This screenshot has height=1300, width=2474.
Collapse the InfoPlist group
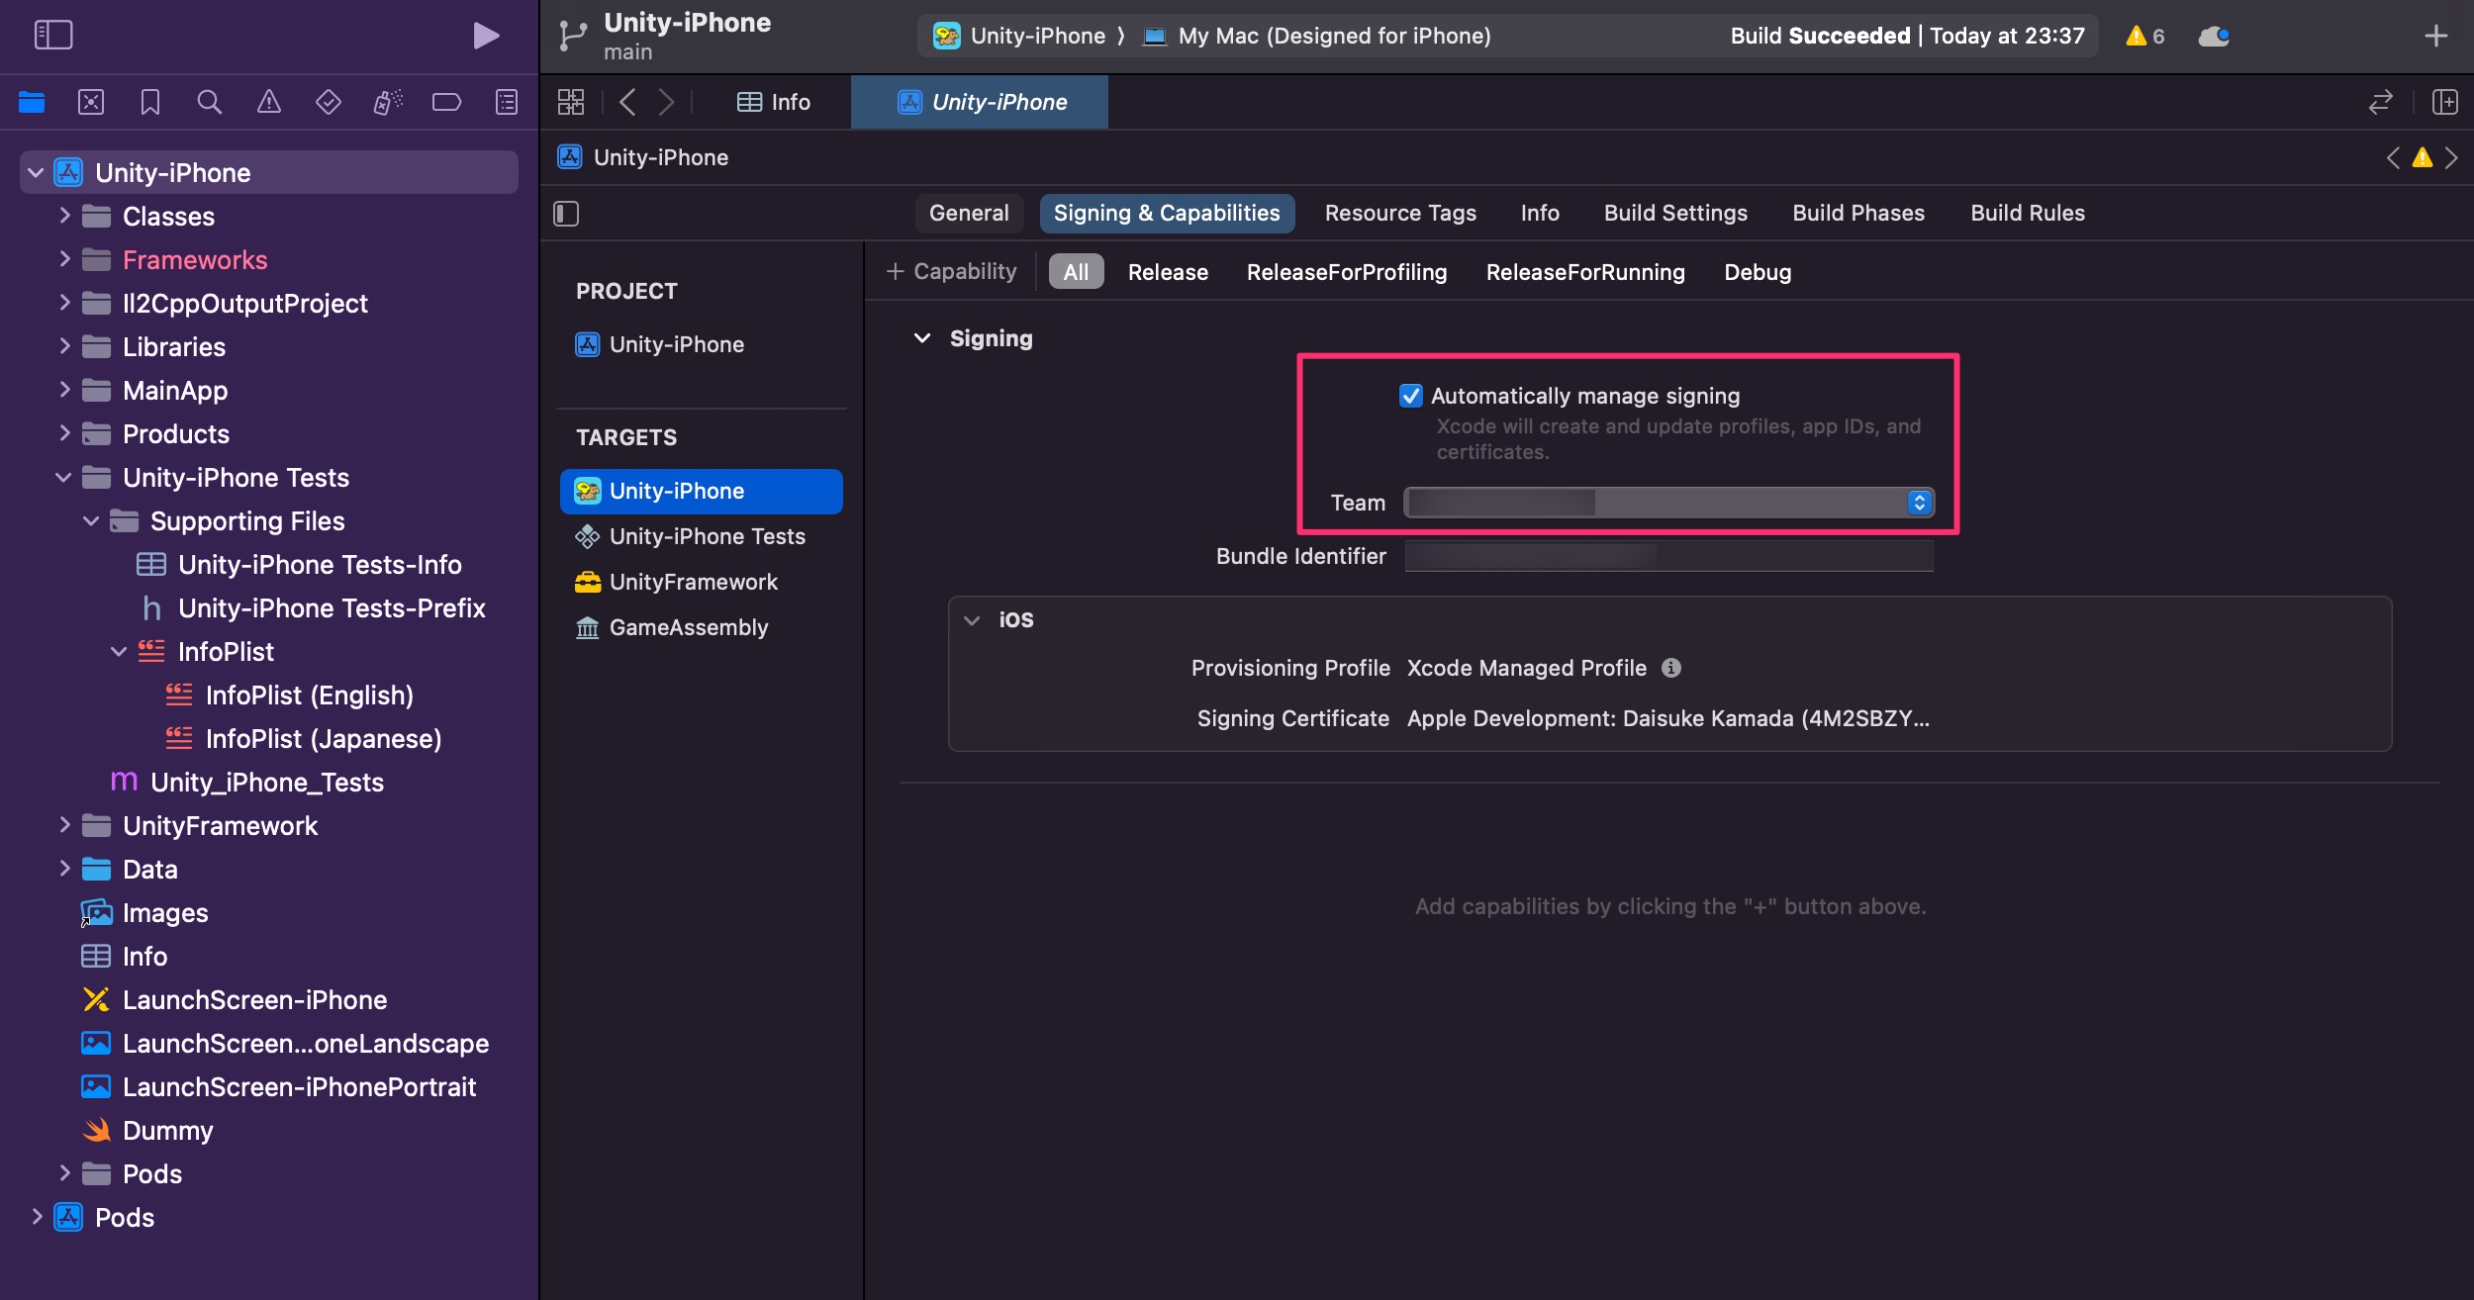(119, 652)
